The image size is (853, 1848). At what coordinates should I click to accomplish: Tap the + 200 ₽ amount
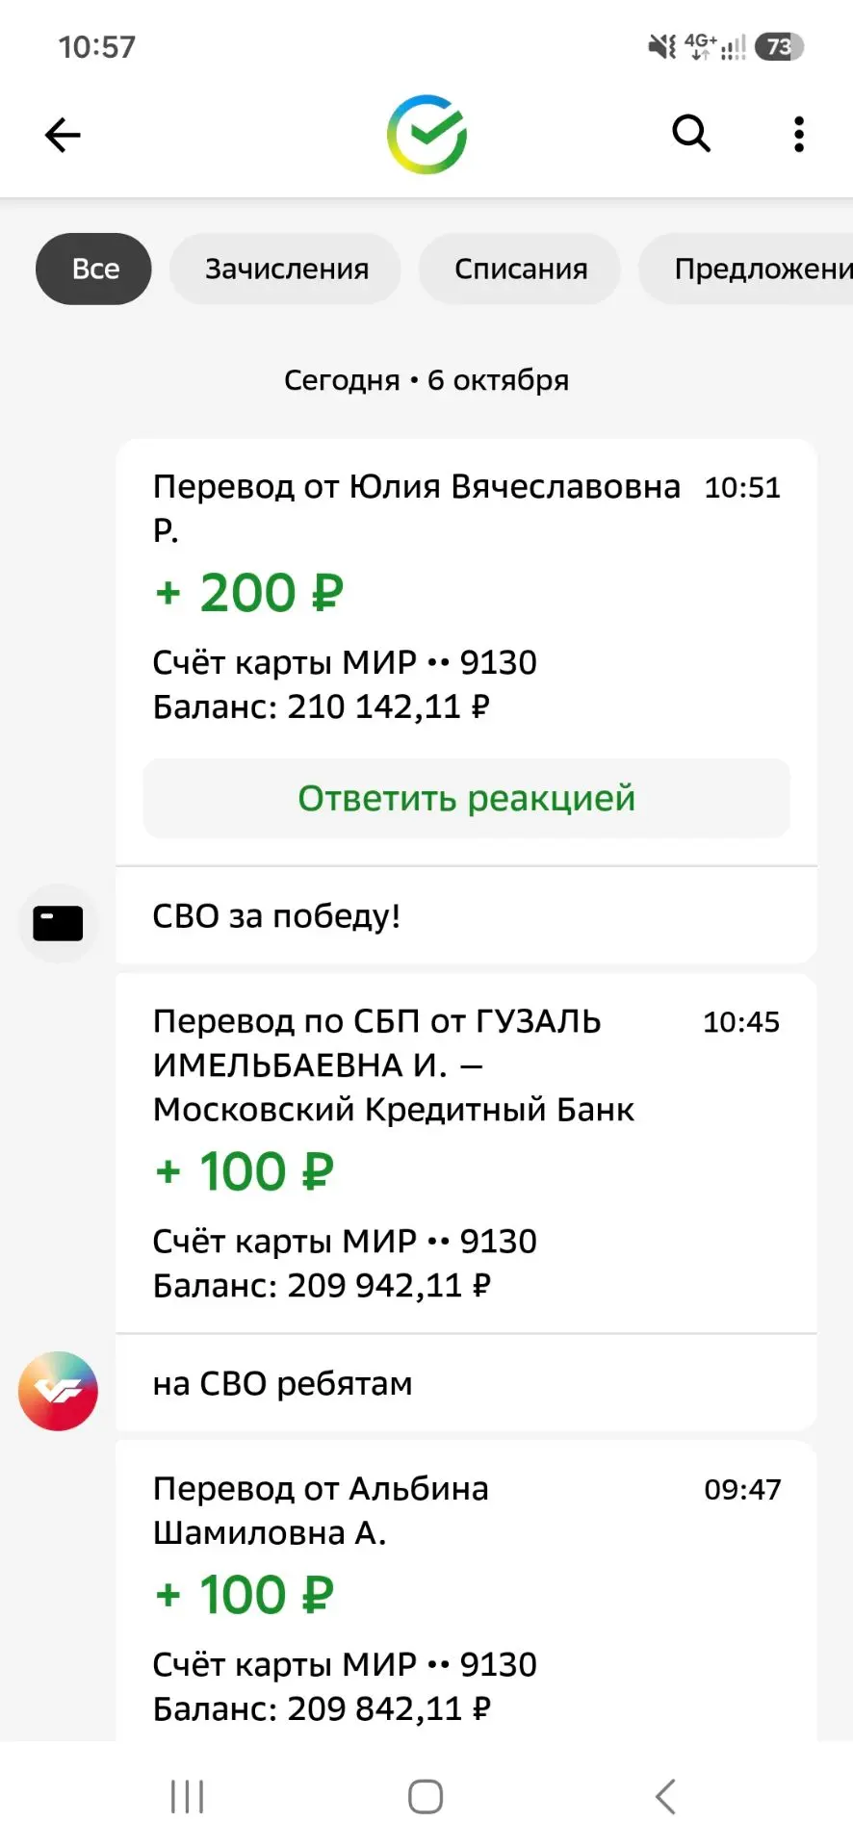[x=248, y=592]
